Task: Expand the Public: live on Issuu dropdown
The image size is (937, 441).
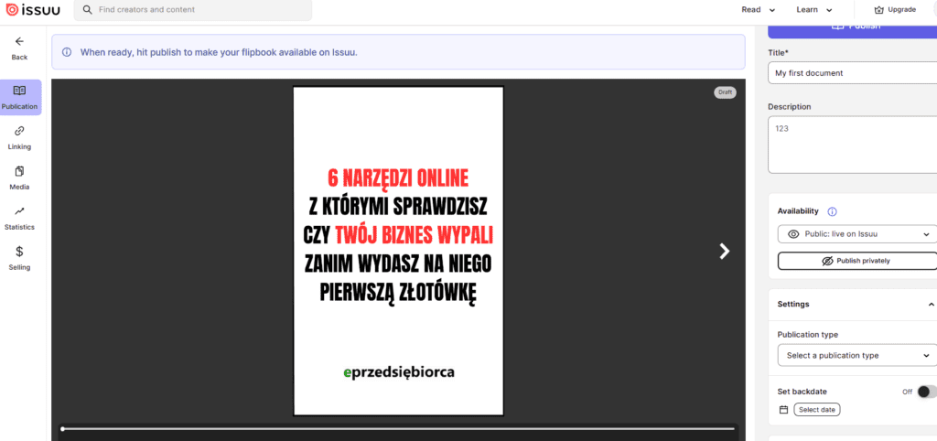Action: tap(856, 234)
